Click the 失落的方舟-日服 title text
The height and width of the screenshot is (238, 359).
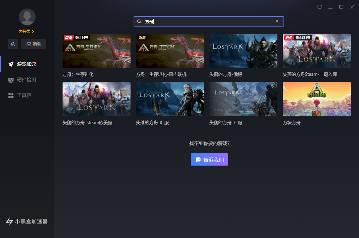(x=226, y=123)
